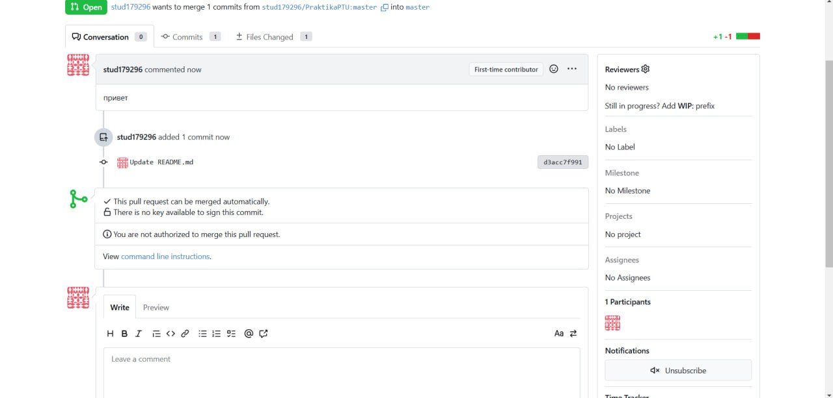This screenshot has width=833, height=398.
Task: Insert a numbered list
Action: point(217,334)
